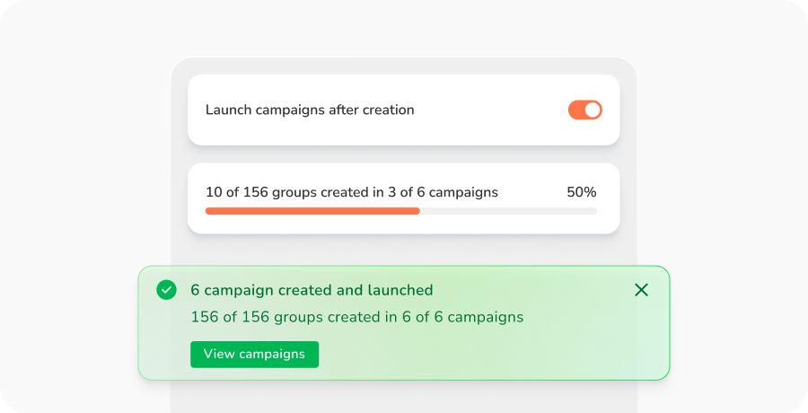Viewport: 808px width, 413px height.
Task: Click "6 campaign created and launched" heading
Action: tap(312, 290)
